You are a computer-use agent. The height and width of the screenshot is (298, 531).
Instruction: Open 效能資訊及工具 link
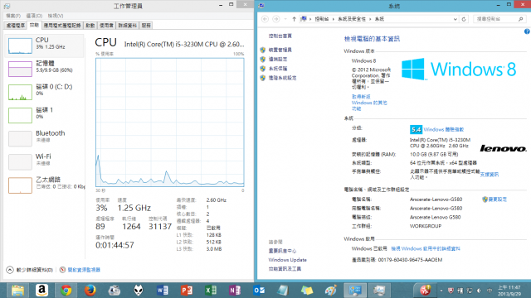285,268
